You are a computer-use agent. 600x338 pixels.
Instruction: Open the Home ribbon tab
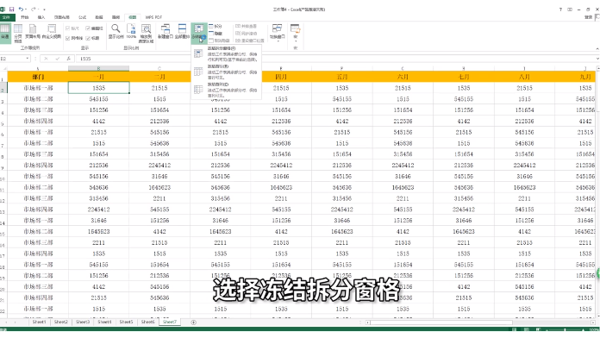pyautogui.click(x=25, y=17)
